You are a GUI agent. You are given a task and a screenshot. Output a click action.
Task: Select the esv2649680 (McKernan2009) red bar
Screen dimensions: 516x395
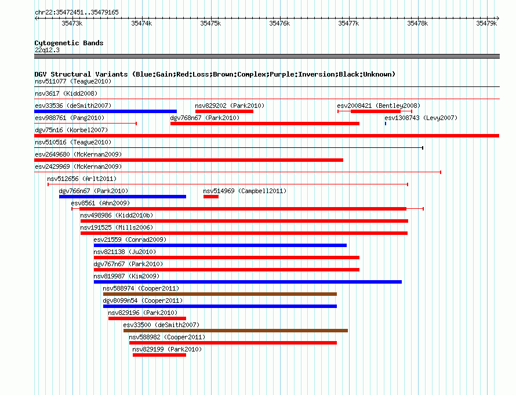pyautogui.click(x=188, y=160)
